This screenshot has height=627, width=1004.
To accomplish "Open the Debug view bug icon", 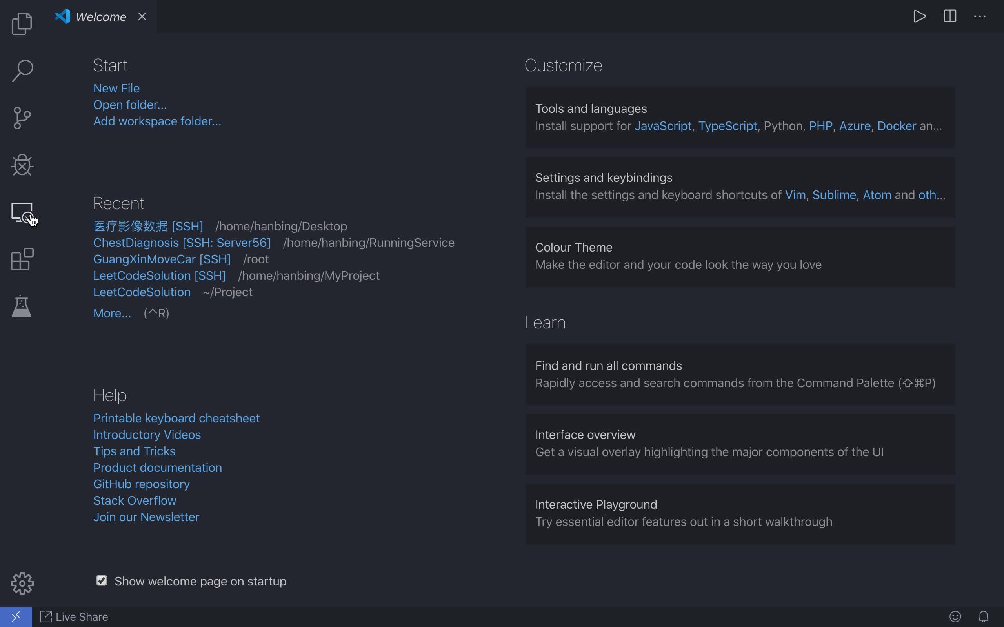I will pos(22,165).
